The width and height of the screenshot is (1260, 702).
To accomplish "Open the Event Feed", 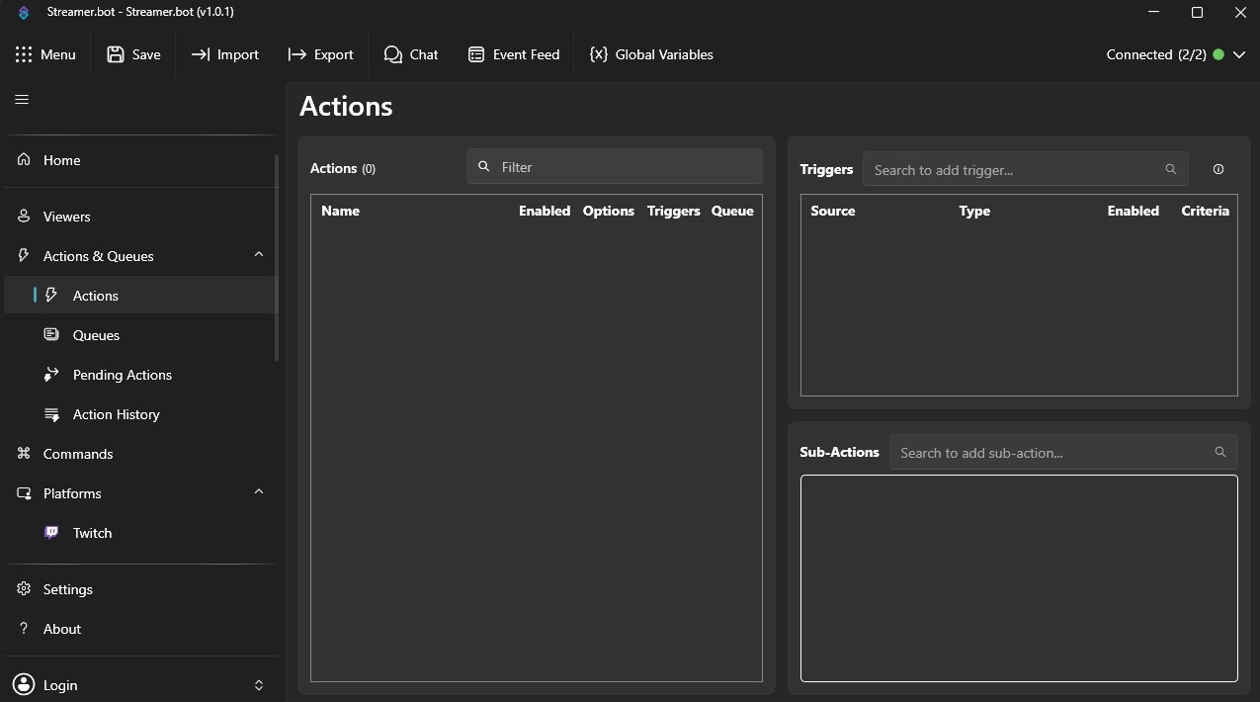I will coord(514,54).
